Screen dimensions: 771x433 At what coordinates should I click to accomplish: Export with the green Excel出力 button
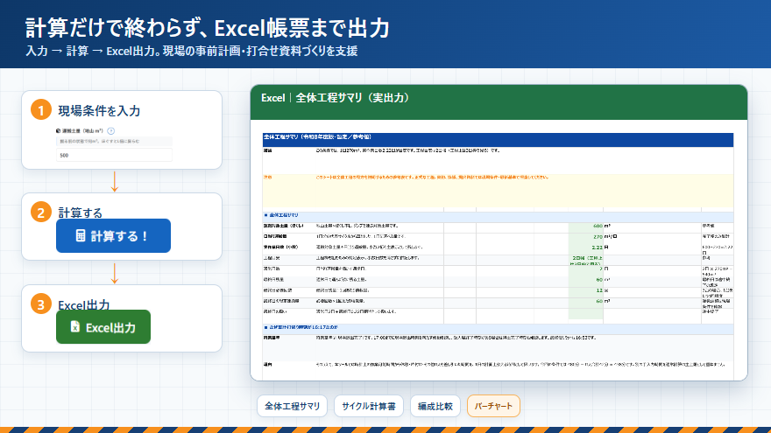(x=103, y=327)
